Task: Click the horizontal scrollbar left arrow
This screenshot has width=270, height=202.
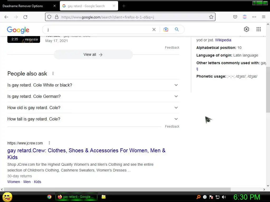Action: [x=2, y=189]
